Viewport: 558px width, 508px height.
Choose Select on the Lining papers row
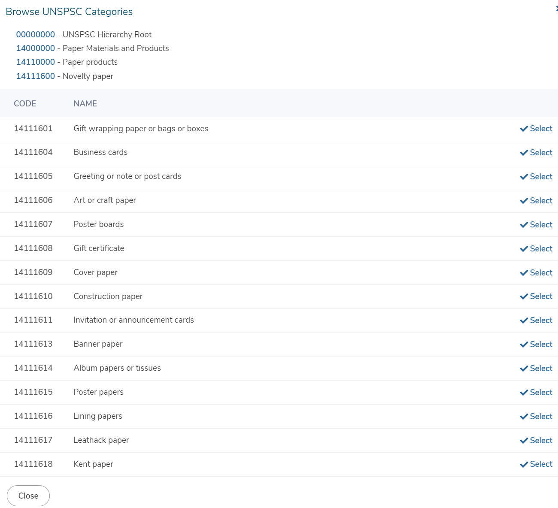pos(536,417)
